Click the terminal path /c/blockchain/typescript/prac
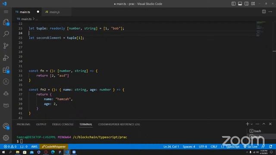276x155 pixels. tap(100, 137)
